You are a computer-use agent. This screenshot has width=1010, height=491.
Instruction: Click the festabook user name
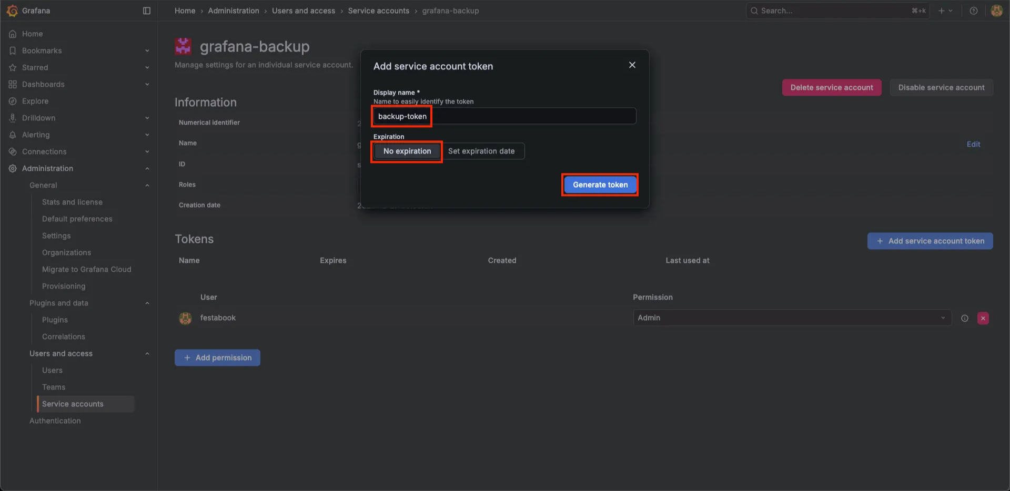pyautogui.click(x=218, y=318)
